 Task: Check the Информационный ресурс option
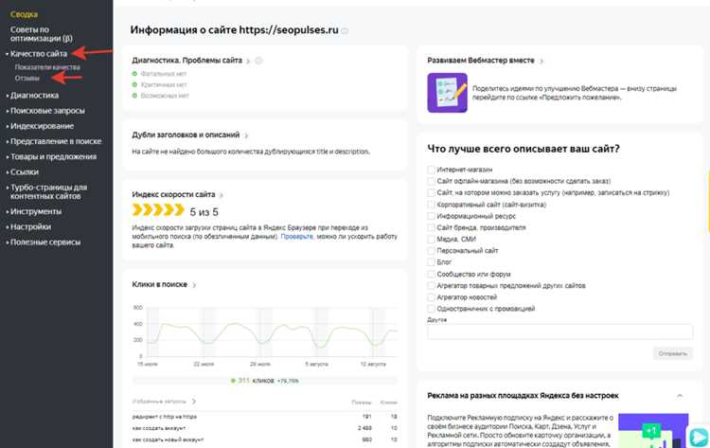click(x=431, y=216)
